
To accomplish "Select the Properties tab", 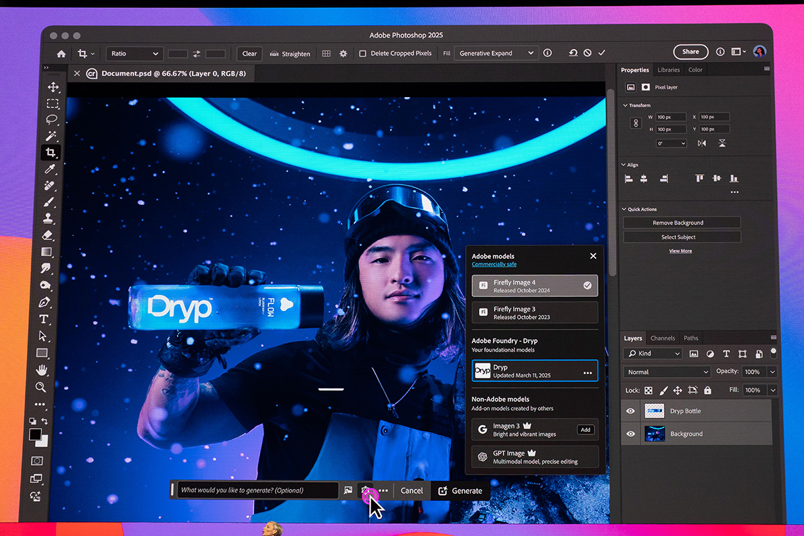I will point(634,70).
